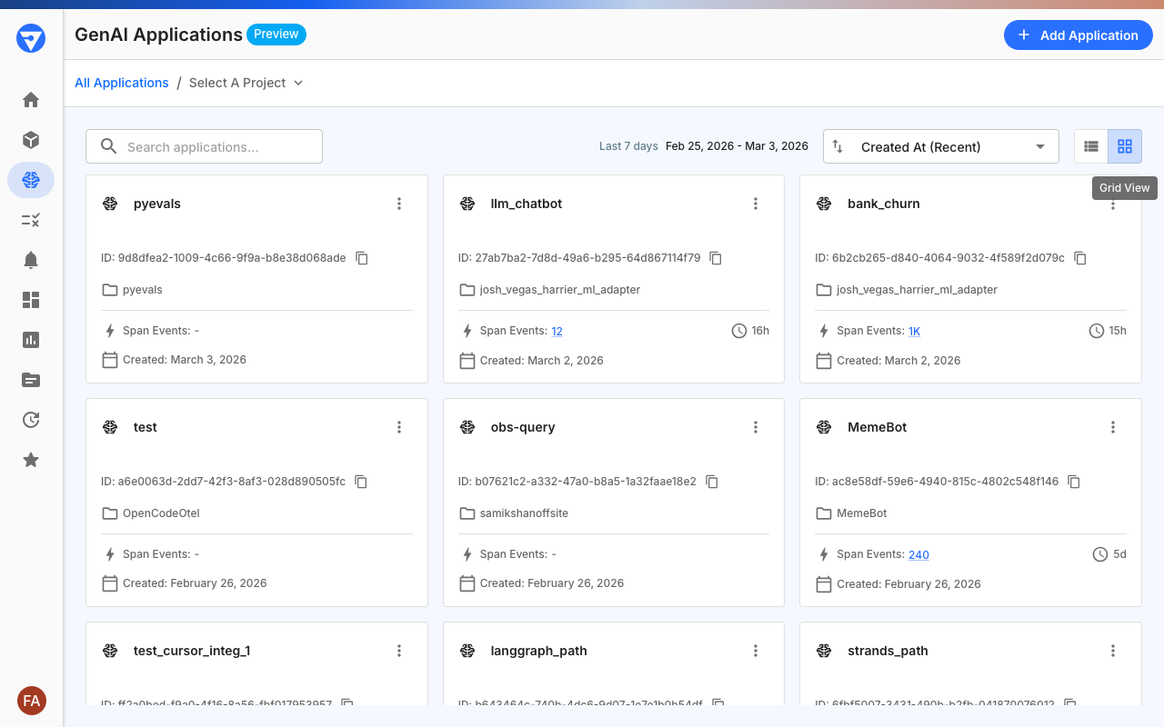This screenshot has width=1164, height=727.
Task: Go back to All Applications breadcrumb
Action: point(122,83)
